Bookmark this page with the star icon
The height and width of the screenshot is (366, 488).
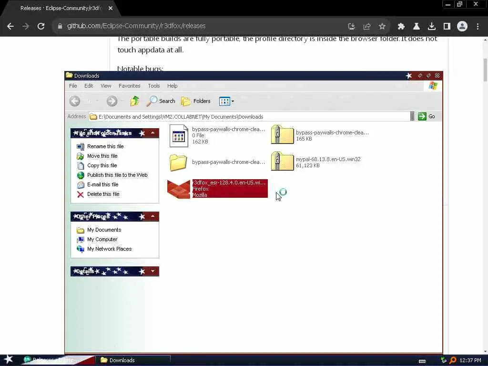tap(382, 27)
